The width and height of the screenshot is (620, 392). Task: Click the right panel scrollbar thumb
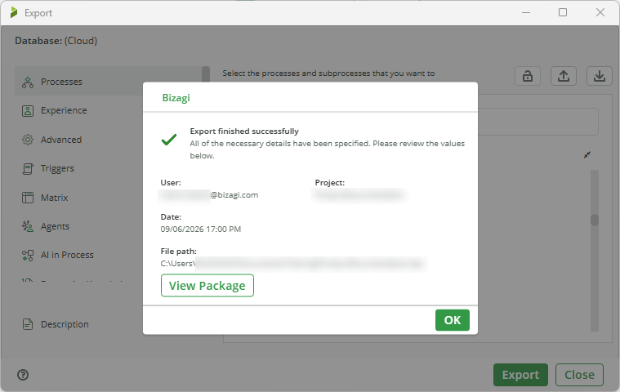(x=595, y=220)
